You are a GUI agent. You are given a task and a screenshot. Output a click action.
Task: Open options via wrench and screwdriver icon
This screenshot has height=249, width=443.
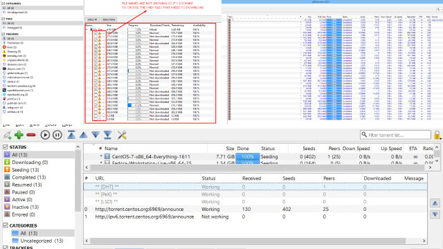[x=122, y=135]
